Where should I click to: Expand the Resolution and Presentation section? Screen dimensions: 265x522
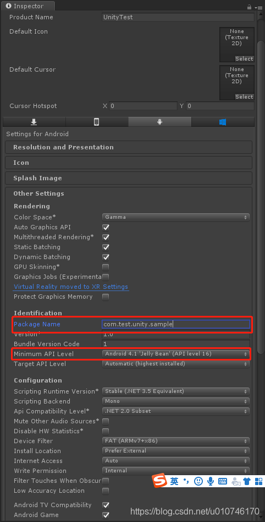(129, 147)
